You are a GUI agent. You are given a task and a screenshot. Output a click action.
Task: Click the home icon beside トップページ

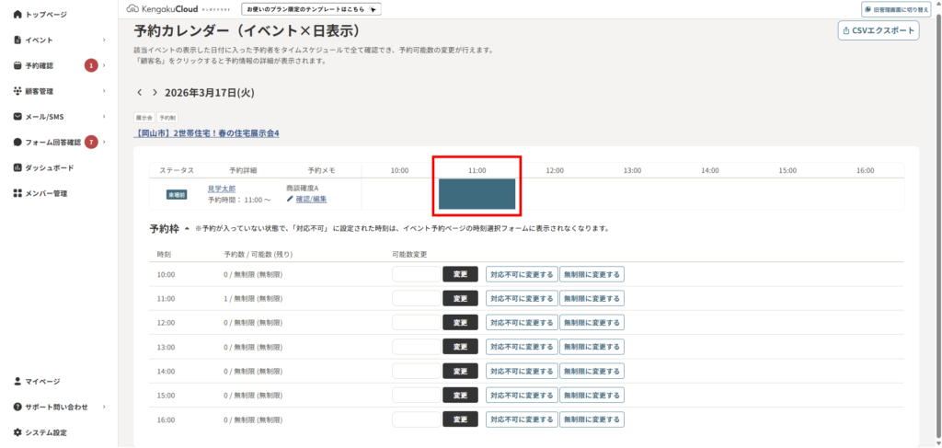(x=17, y=15)
